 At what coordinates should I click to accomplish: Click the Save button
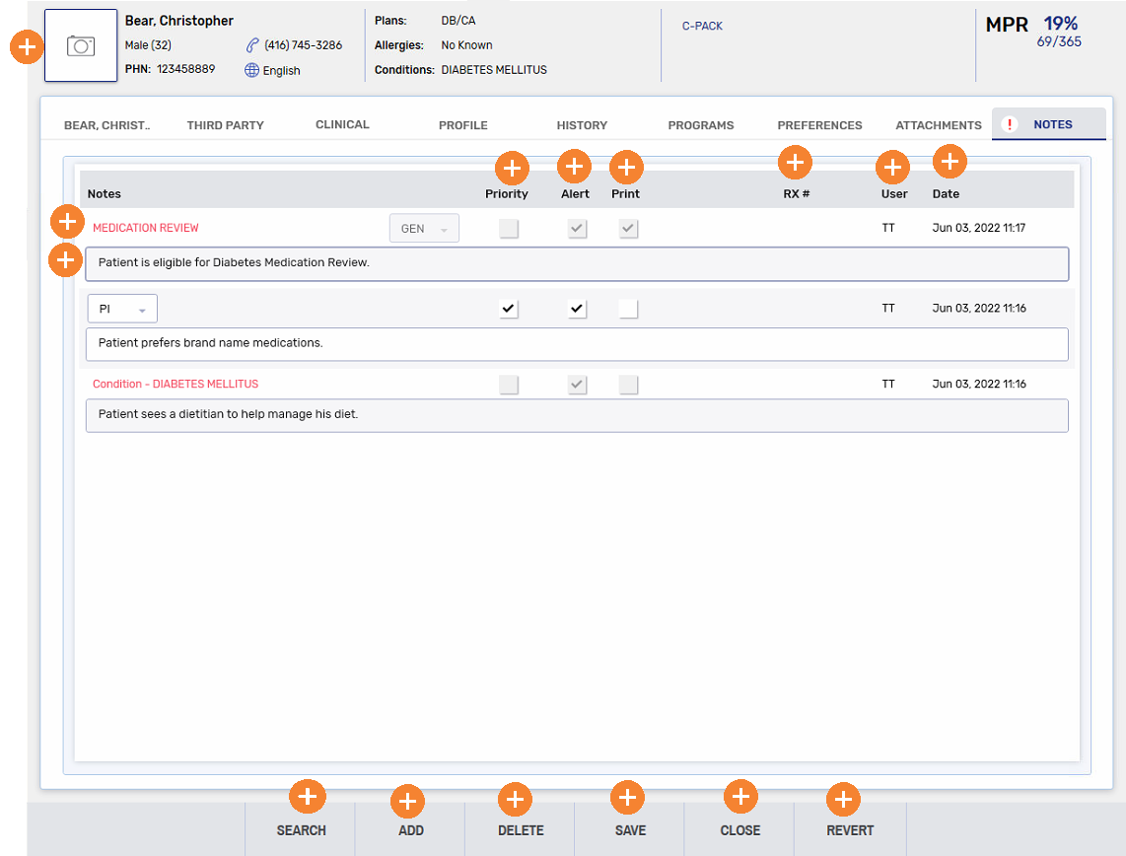tap(630, 830)
